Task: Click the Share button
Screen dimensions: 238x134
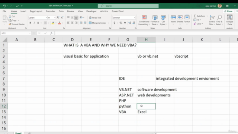Action: click(228, 11)
